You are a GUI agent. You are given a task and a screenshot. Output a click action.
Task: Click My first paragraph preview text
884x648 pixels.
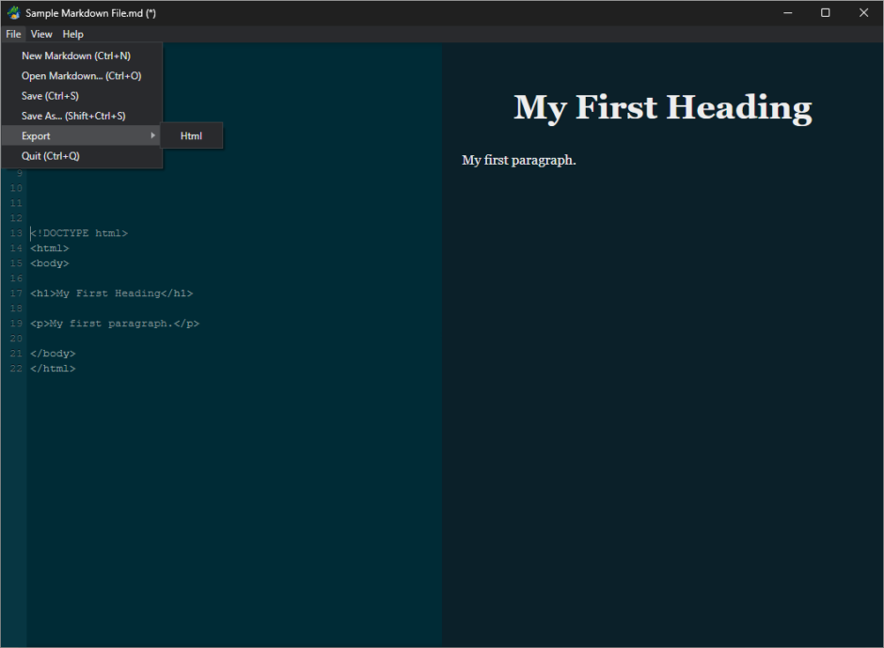pyautogui.click(x=519, y=160)
